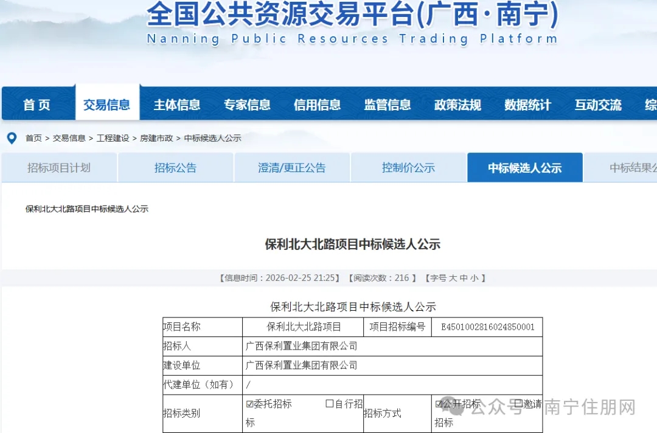Uncheck the 公开招标 checkbox

coord(439,403)
